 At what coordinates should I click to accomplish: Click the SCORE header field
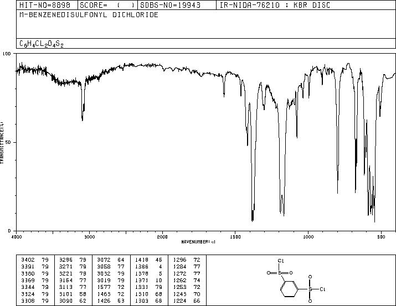click(107, 5)
